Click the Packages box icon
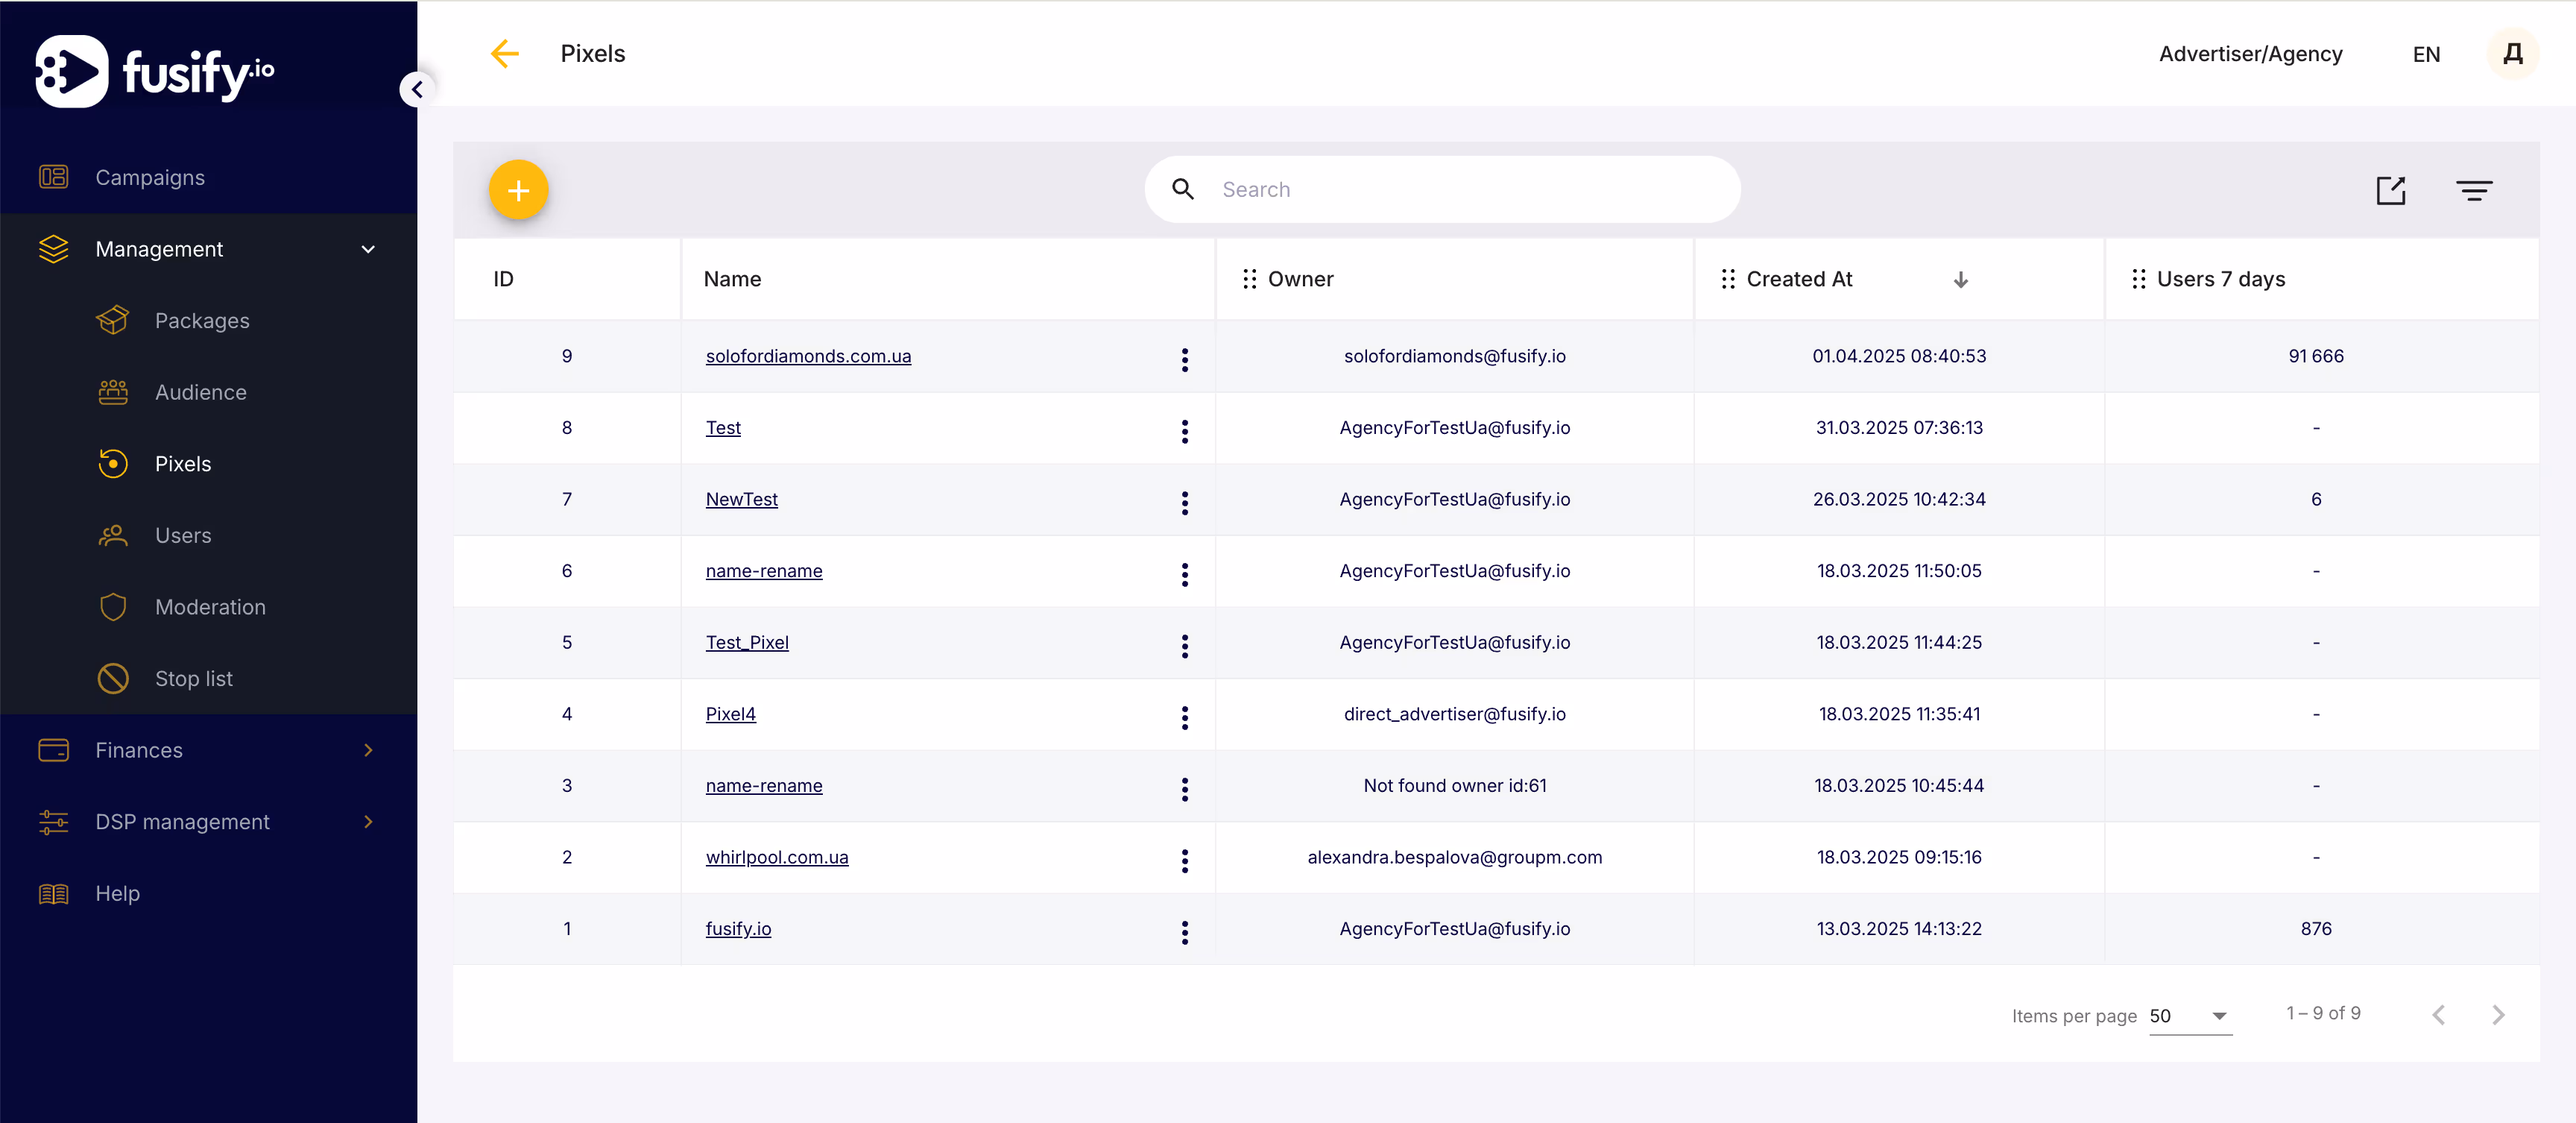The image size is (2576, 1123). click(113, 320)
